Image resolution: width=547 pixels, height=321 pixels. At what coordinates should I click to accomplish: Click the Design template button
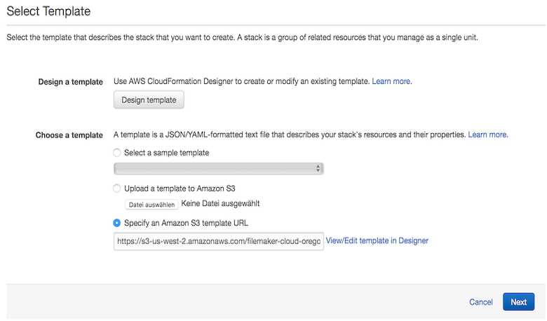(149, 100)
